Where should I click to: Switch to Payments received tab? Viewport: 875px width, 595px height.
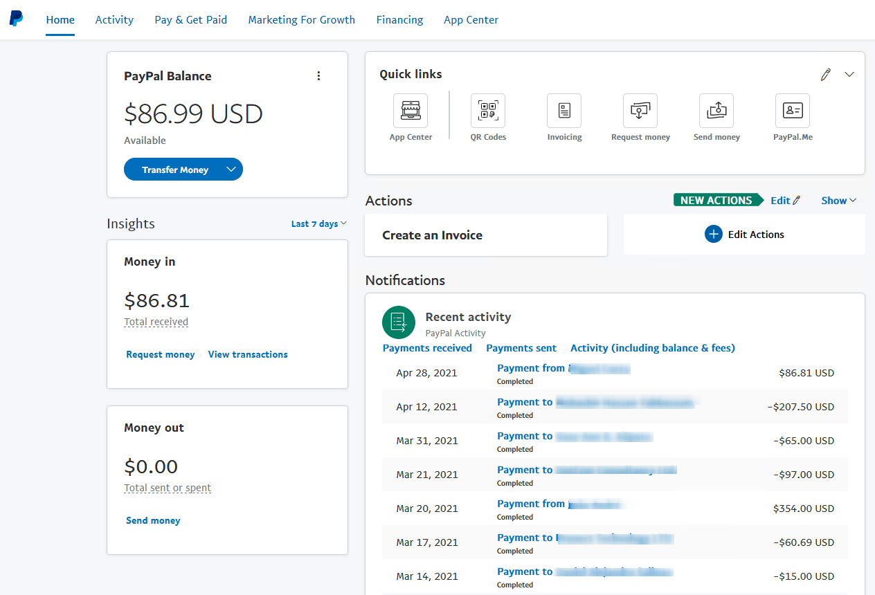[427, 348]
